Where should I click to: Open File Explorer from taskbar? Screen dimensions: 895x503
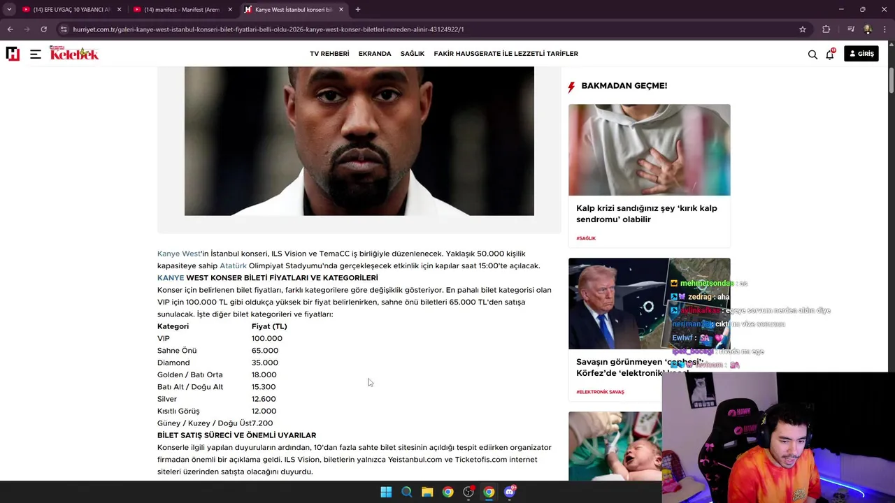pyautogui.click(x=427, y=492)
